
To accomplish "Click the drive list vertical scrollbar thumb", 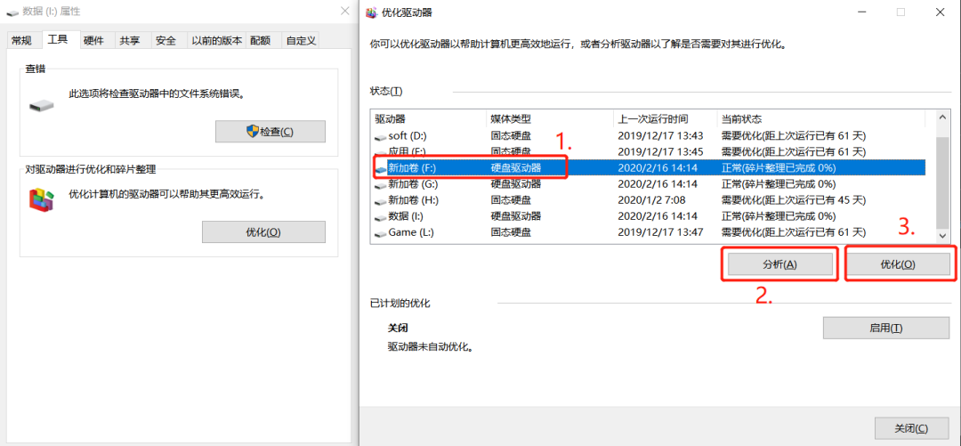I will [942, 182].
